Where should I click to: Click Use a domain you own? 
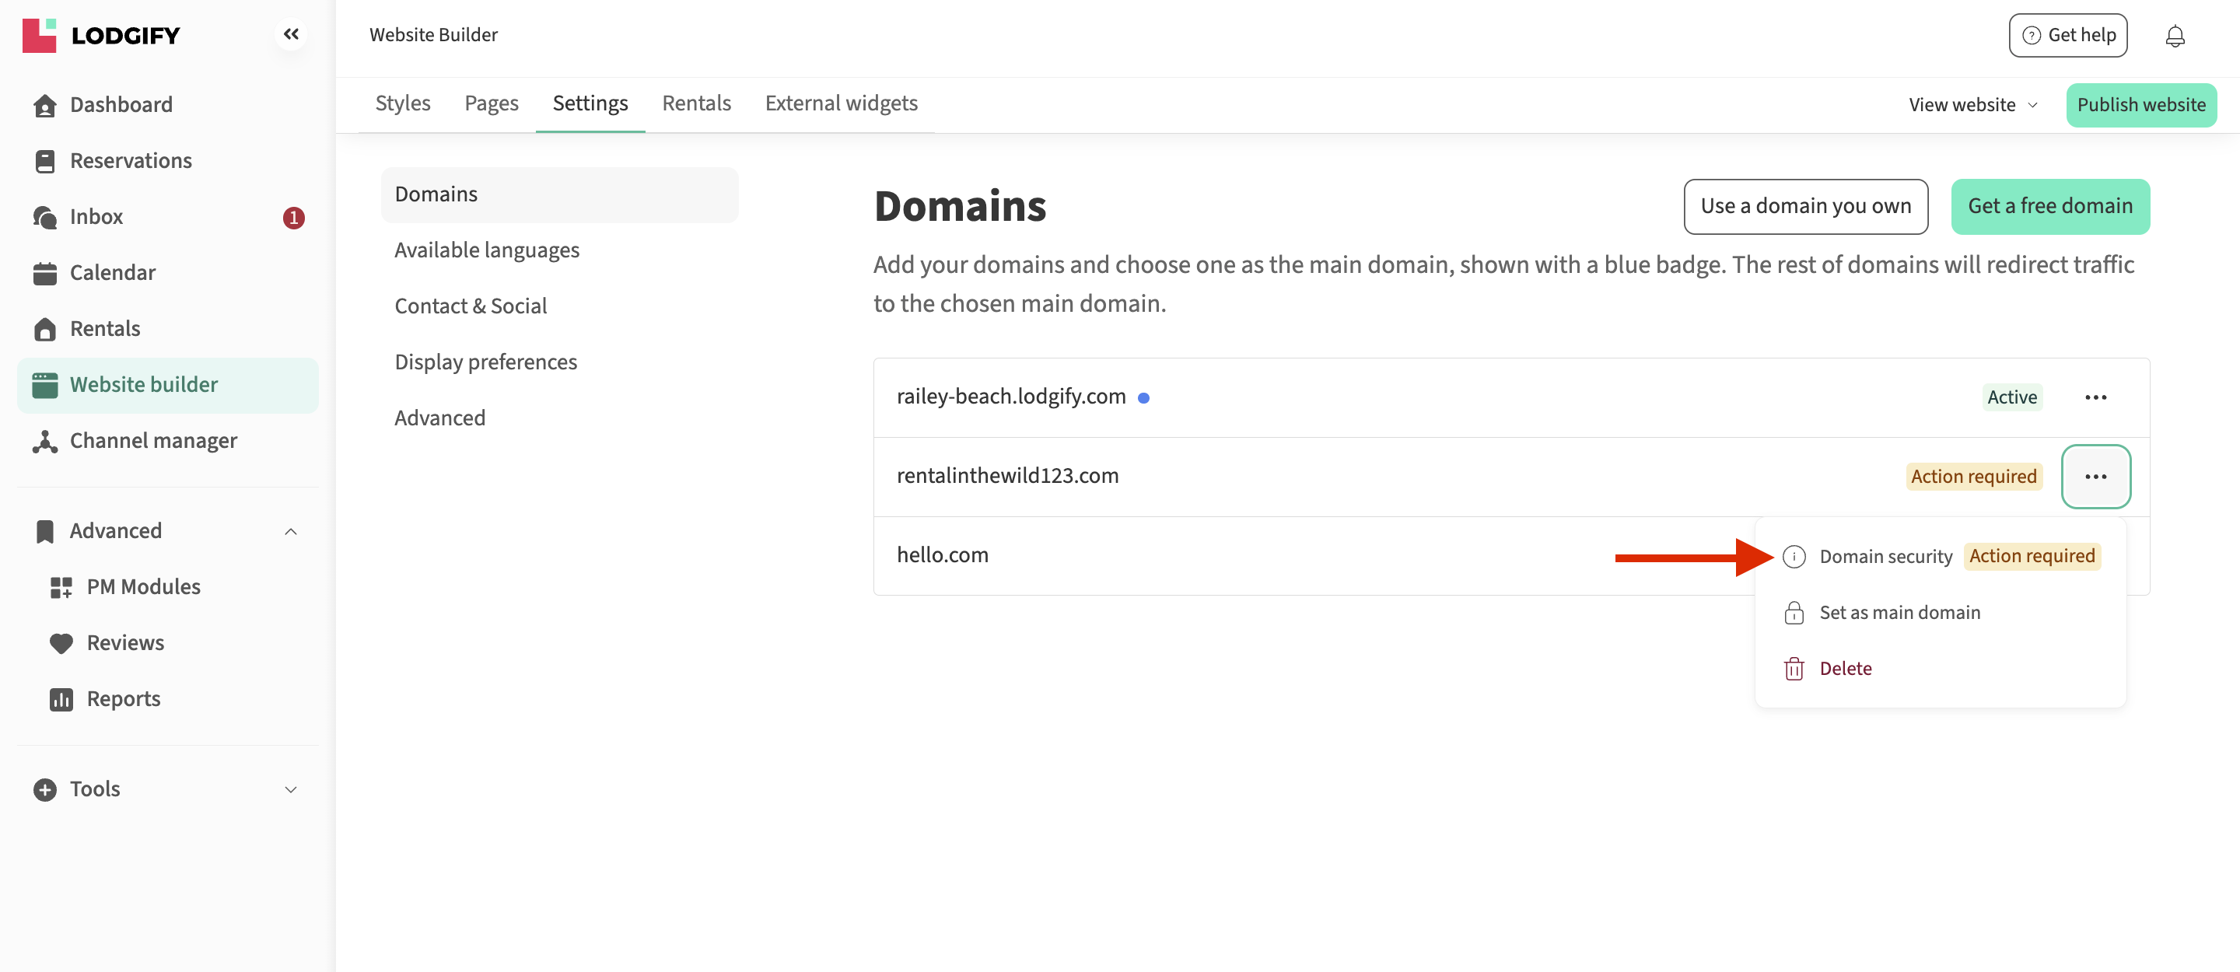pyautogui.click(x=1805, y=206)
